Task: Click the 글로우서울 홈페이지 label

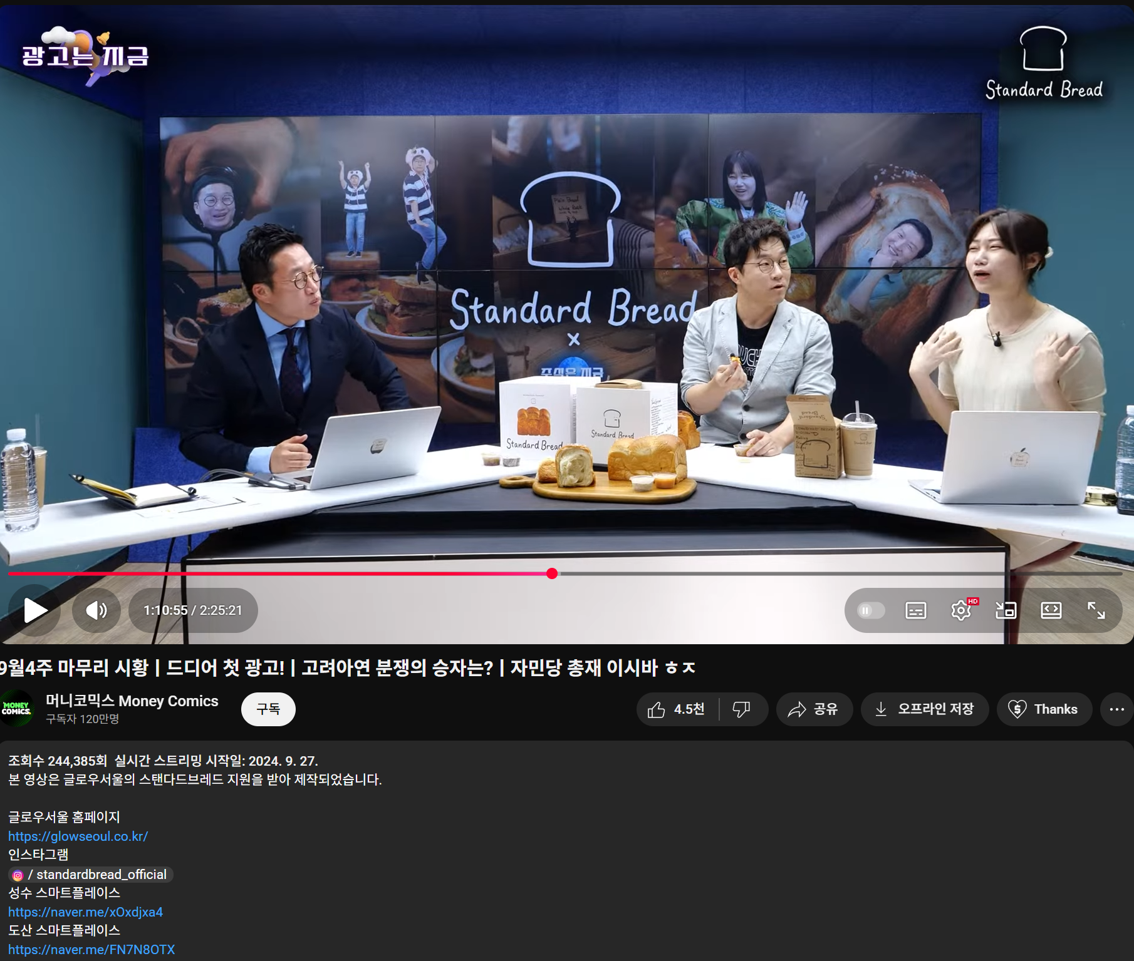Action: (x=64, y=818)
